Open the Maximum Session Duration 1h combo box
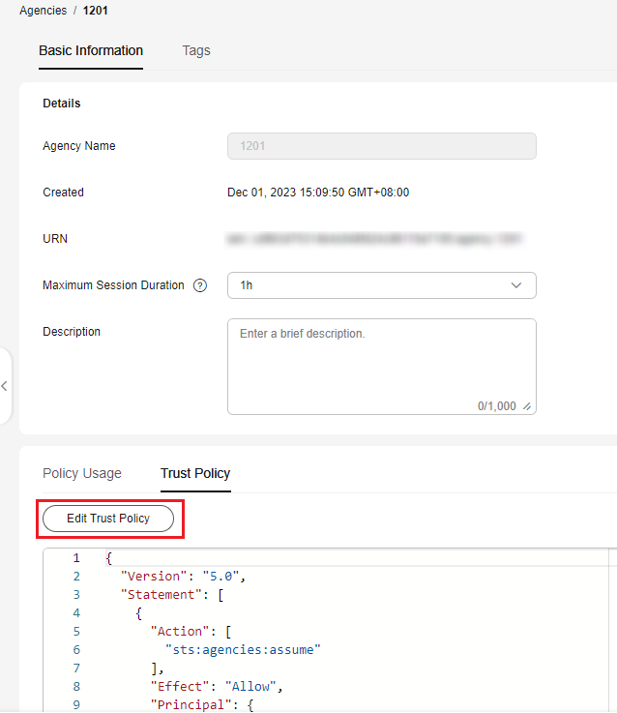Image resolution: width=617 pixels, height=713 pixels. pos(381,285)
